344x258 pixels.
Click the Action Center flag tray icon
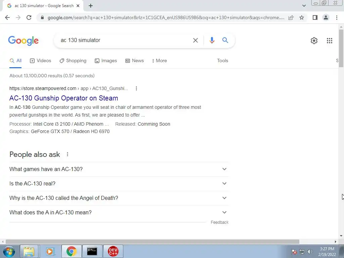point(294,252)
